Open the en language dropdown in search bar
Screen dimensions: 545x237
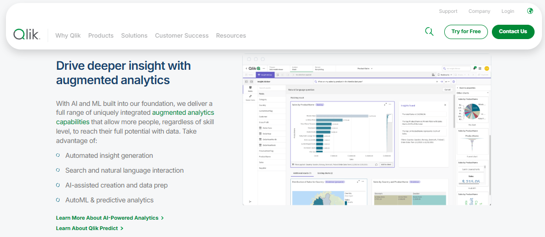tap(447, 82)
